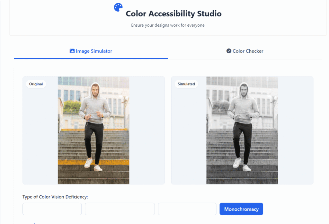Click the third blank deficiency type button
The width and height of the screenshot is (329, 224).
click(x=187, y=209)
